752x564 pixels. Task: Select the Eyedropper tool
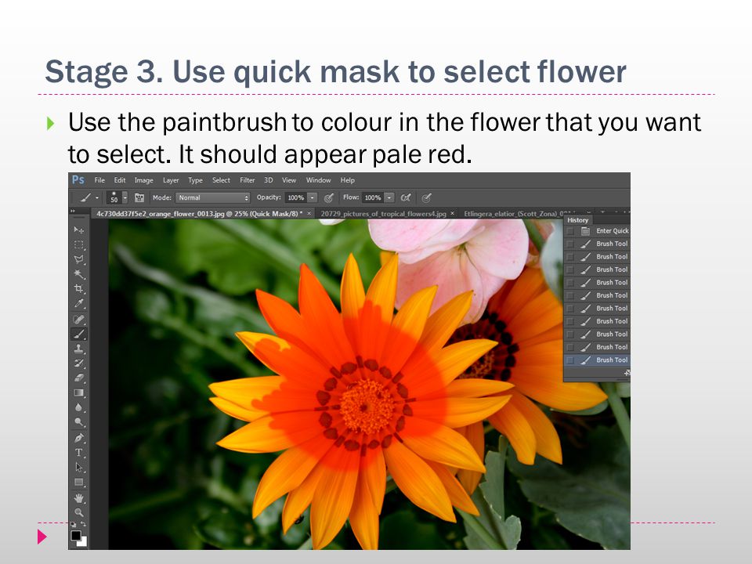click(79, 303)
